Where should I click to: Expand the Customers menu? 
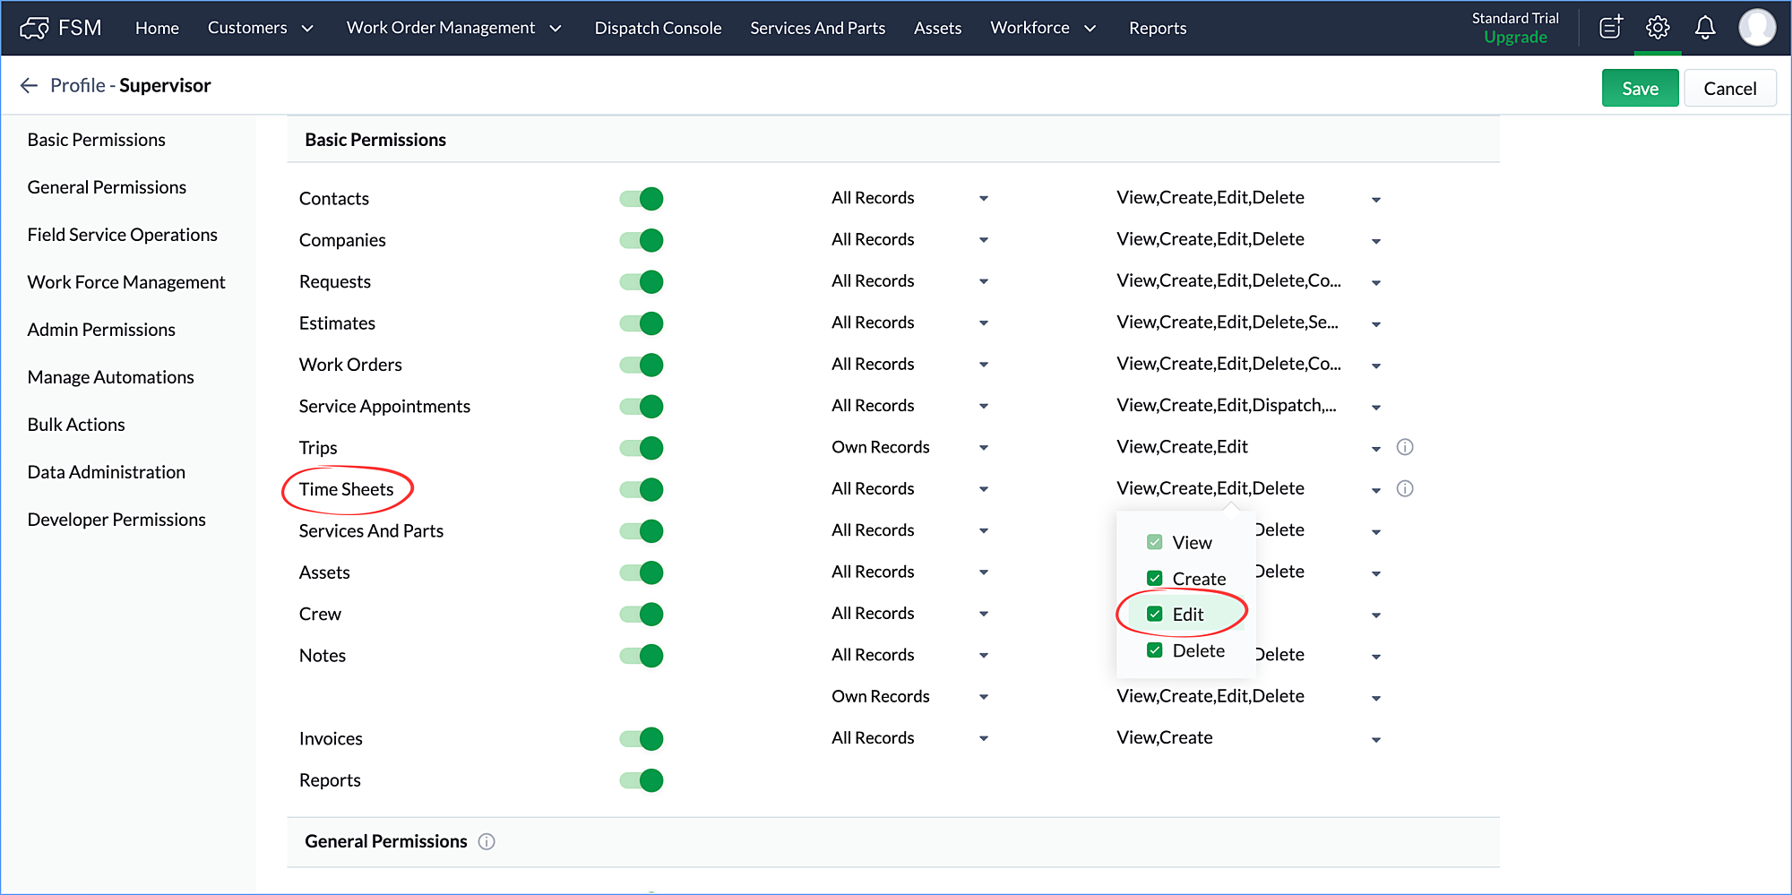coord(261,28)
